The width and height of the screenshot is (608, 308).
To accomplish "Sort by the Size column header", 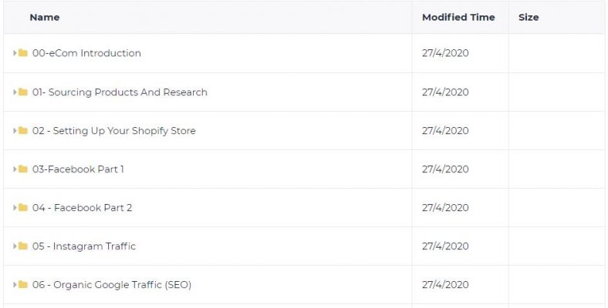I will [529, 18].
